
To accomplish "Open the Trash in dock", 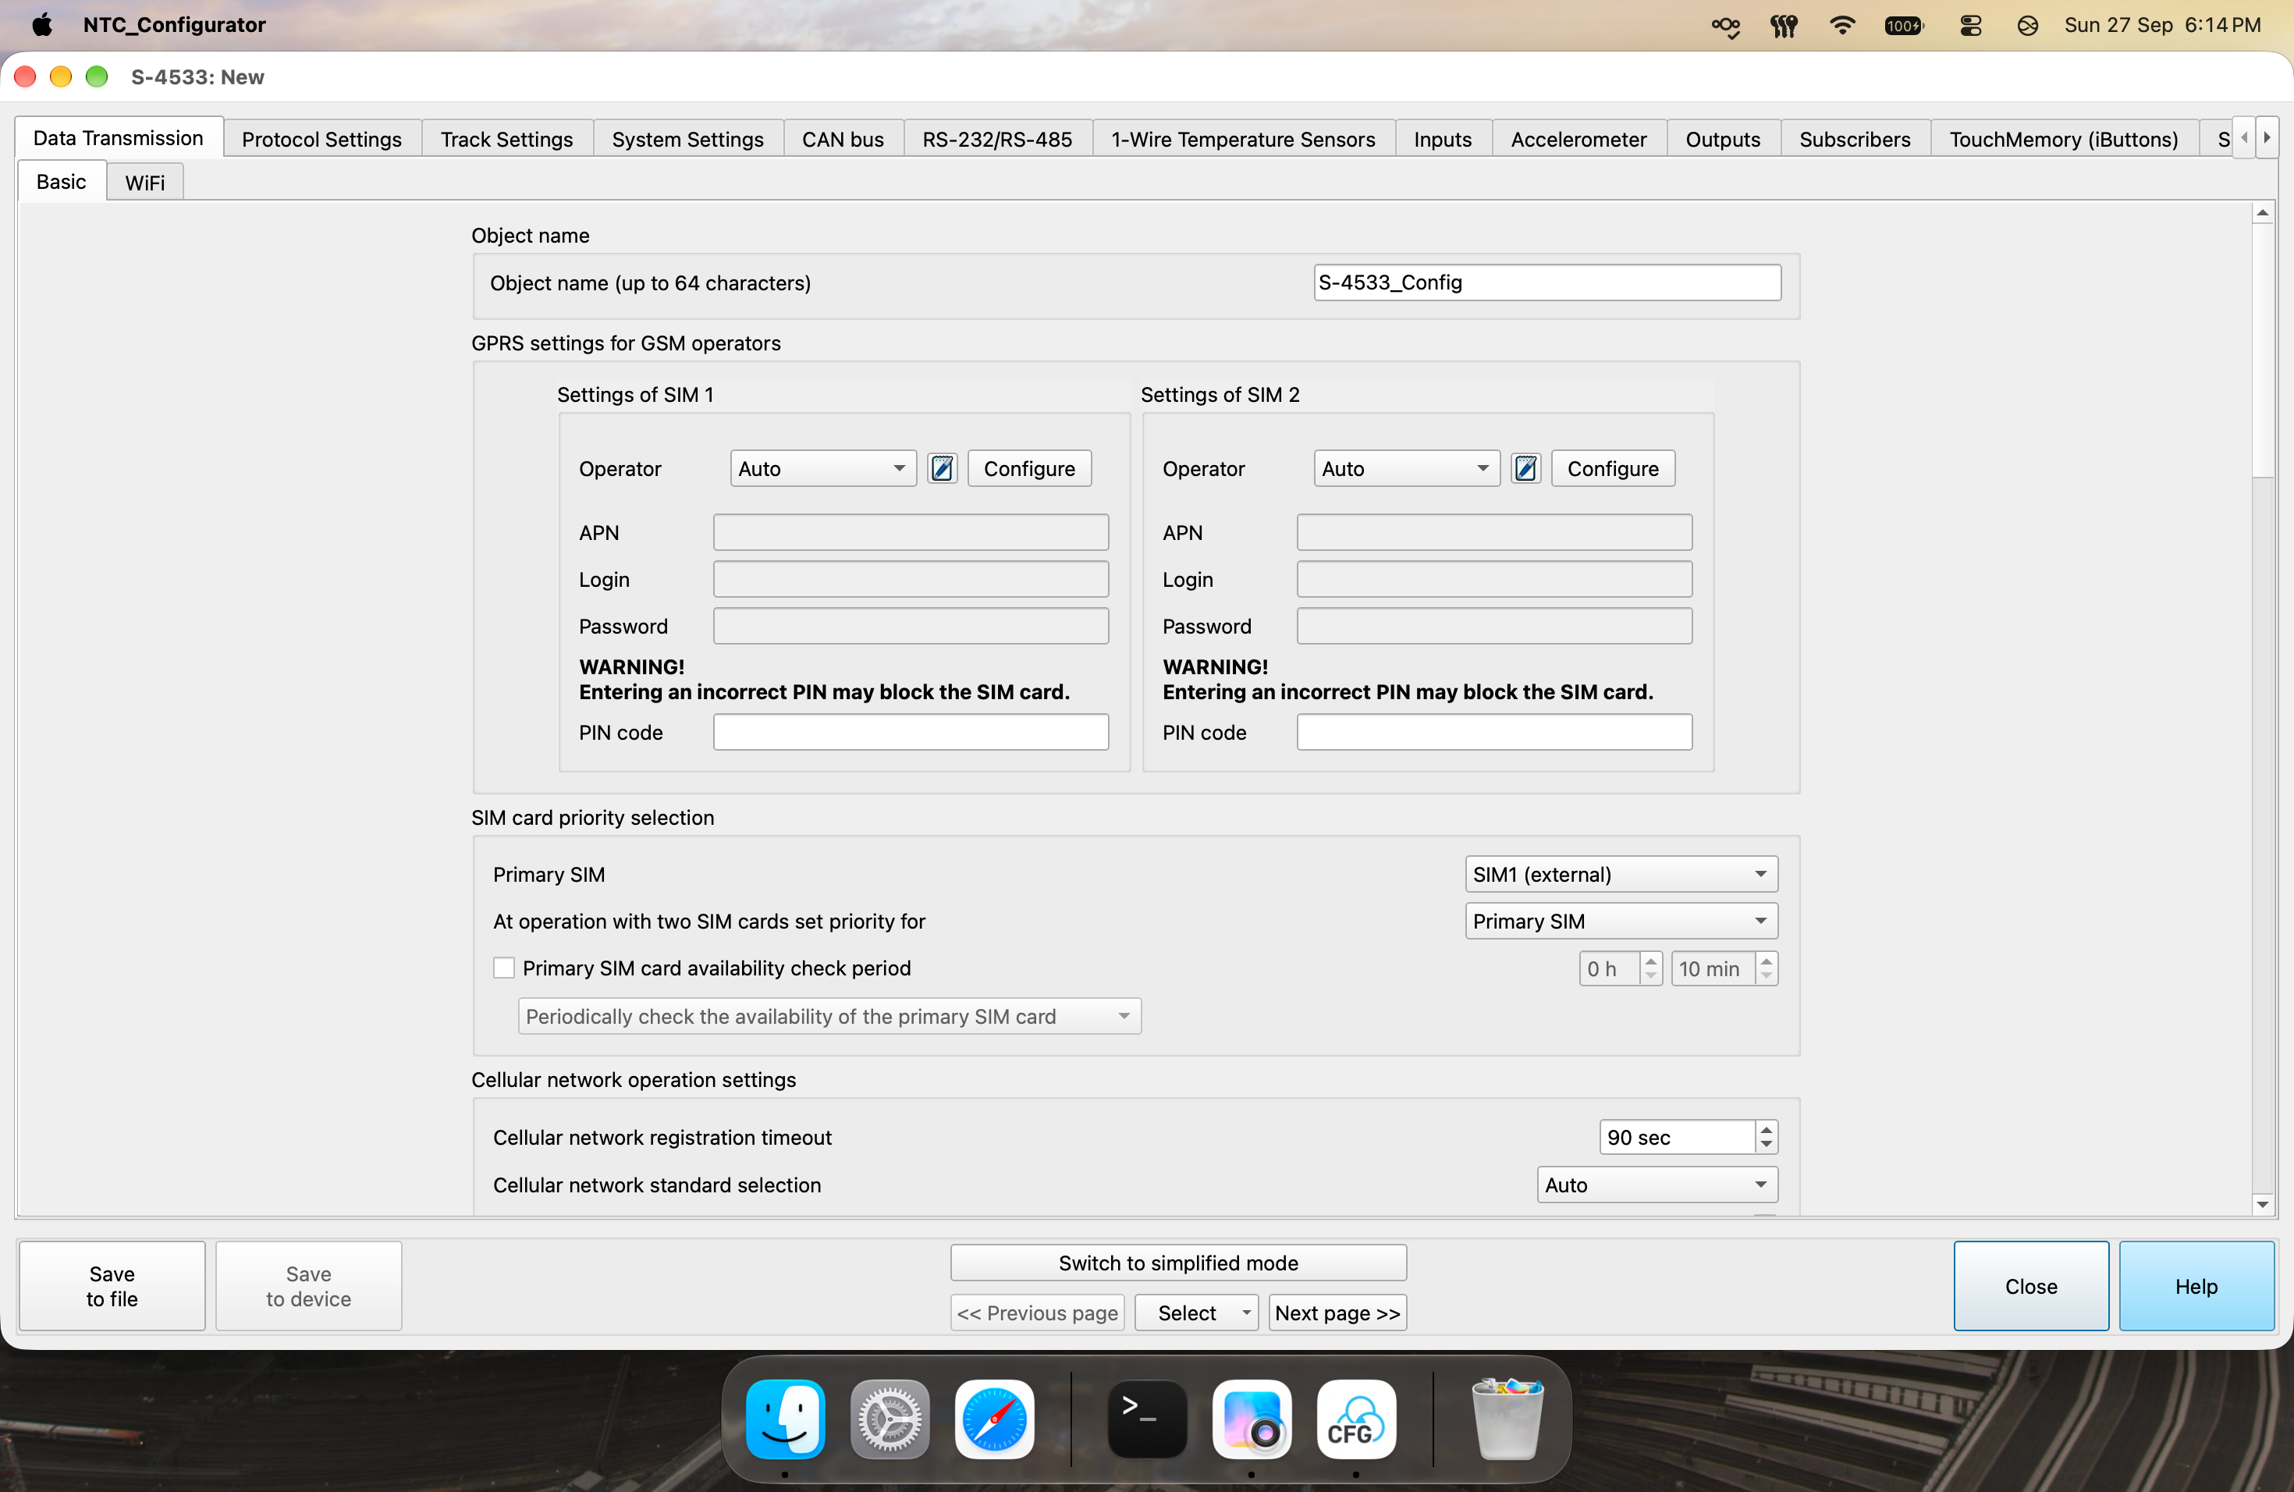I will coord(1507,1419).
